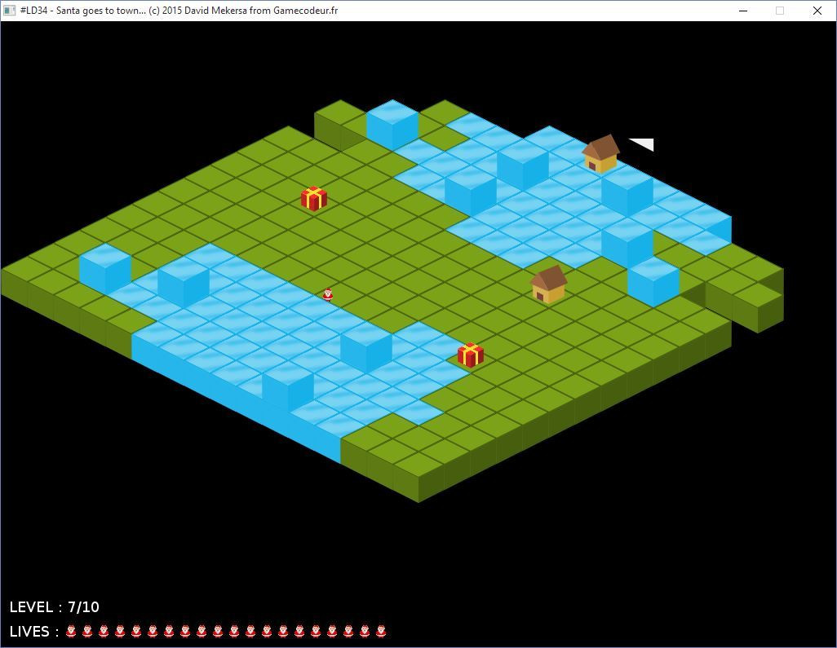Select the gift box near the ice pond

pyautogui.click(x=470, y=355)
